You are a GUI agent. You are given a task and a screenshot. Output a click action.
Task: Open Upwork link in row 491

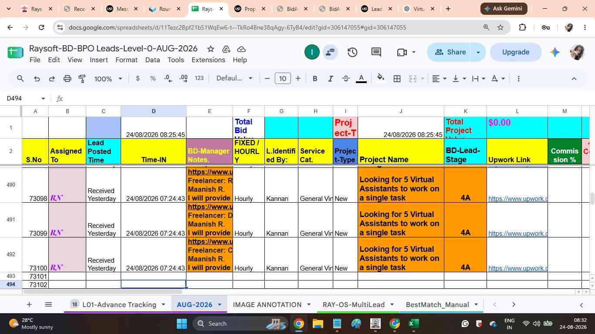517,234
